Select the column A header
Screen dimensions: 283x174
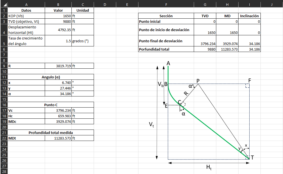pos(26,4)
